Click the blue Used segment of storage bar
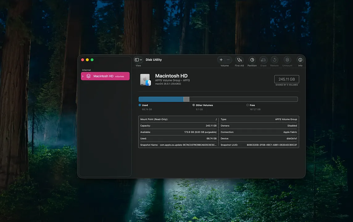Screen dimensions: 353x222 click(161, 99)
